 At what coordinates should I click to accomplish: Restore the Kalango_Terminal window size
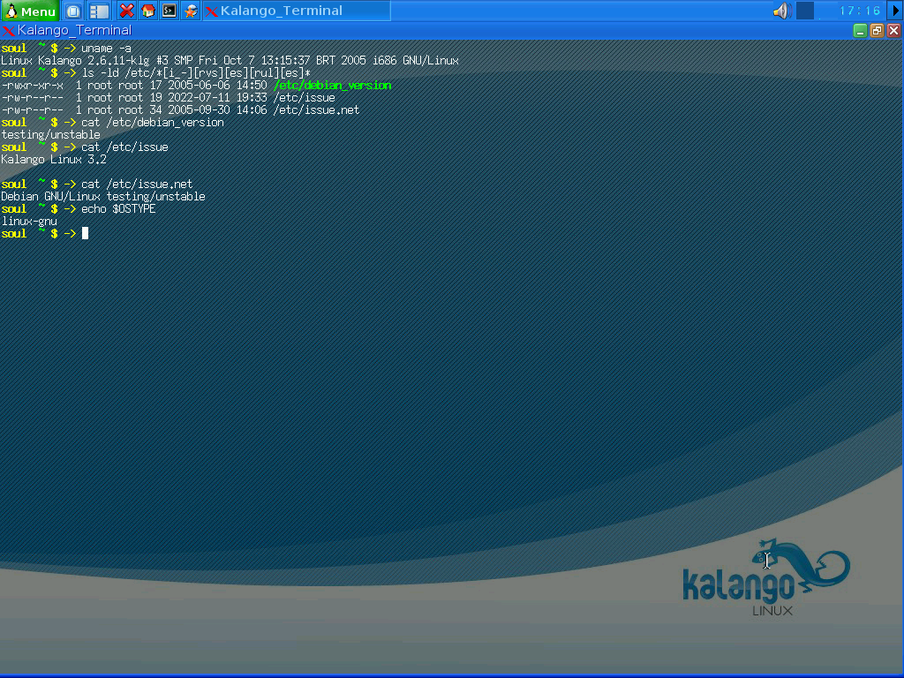tap(877, 31)
